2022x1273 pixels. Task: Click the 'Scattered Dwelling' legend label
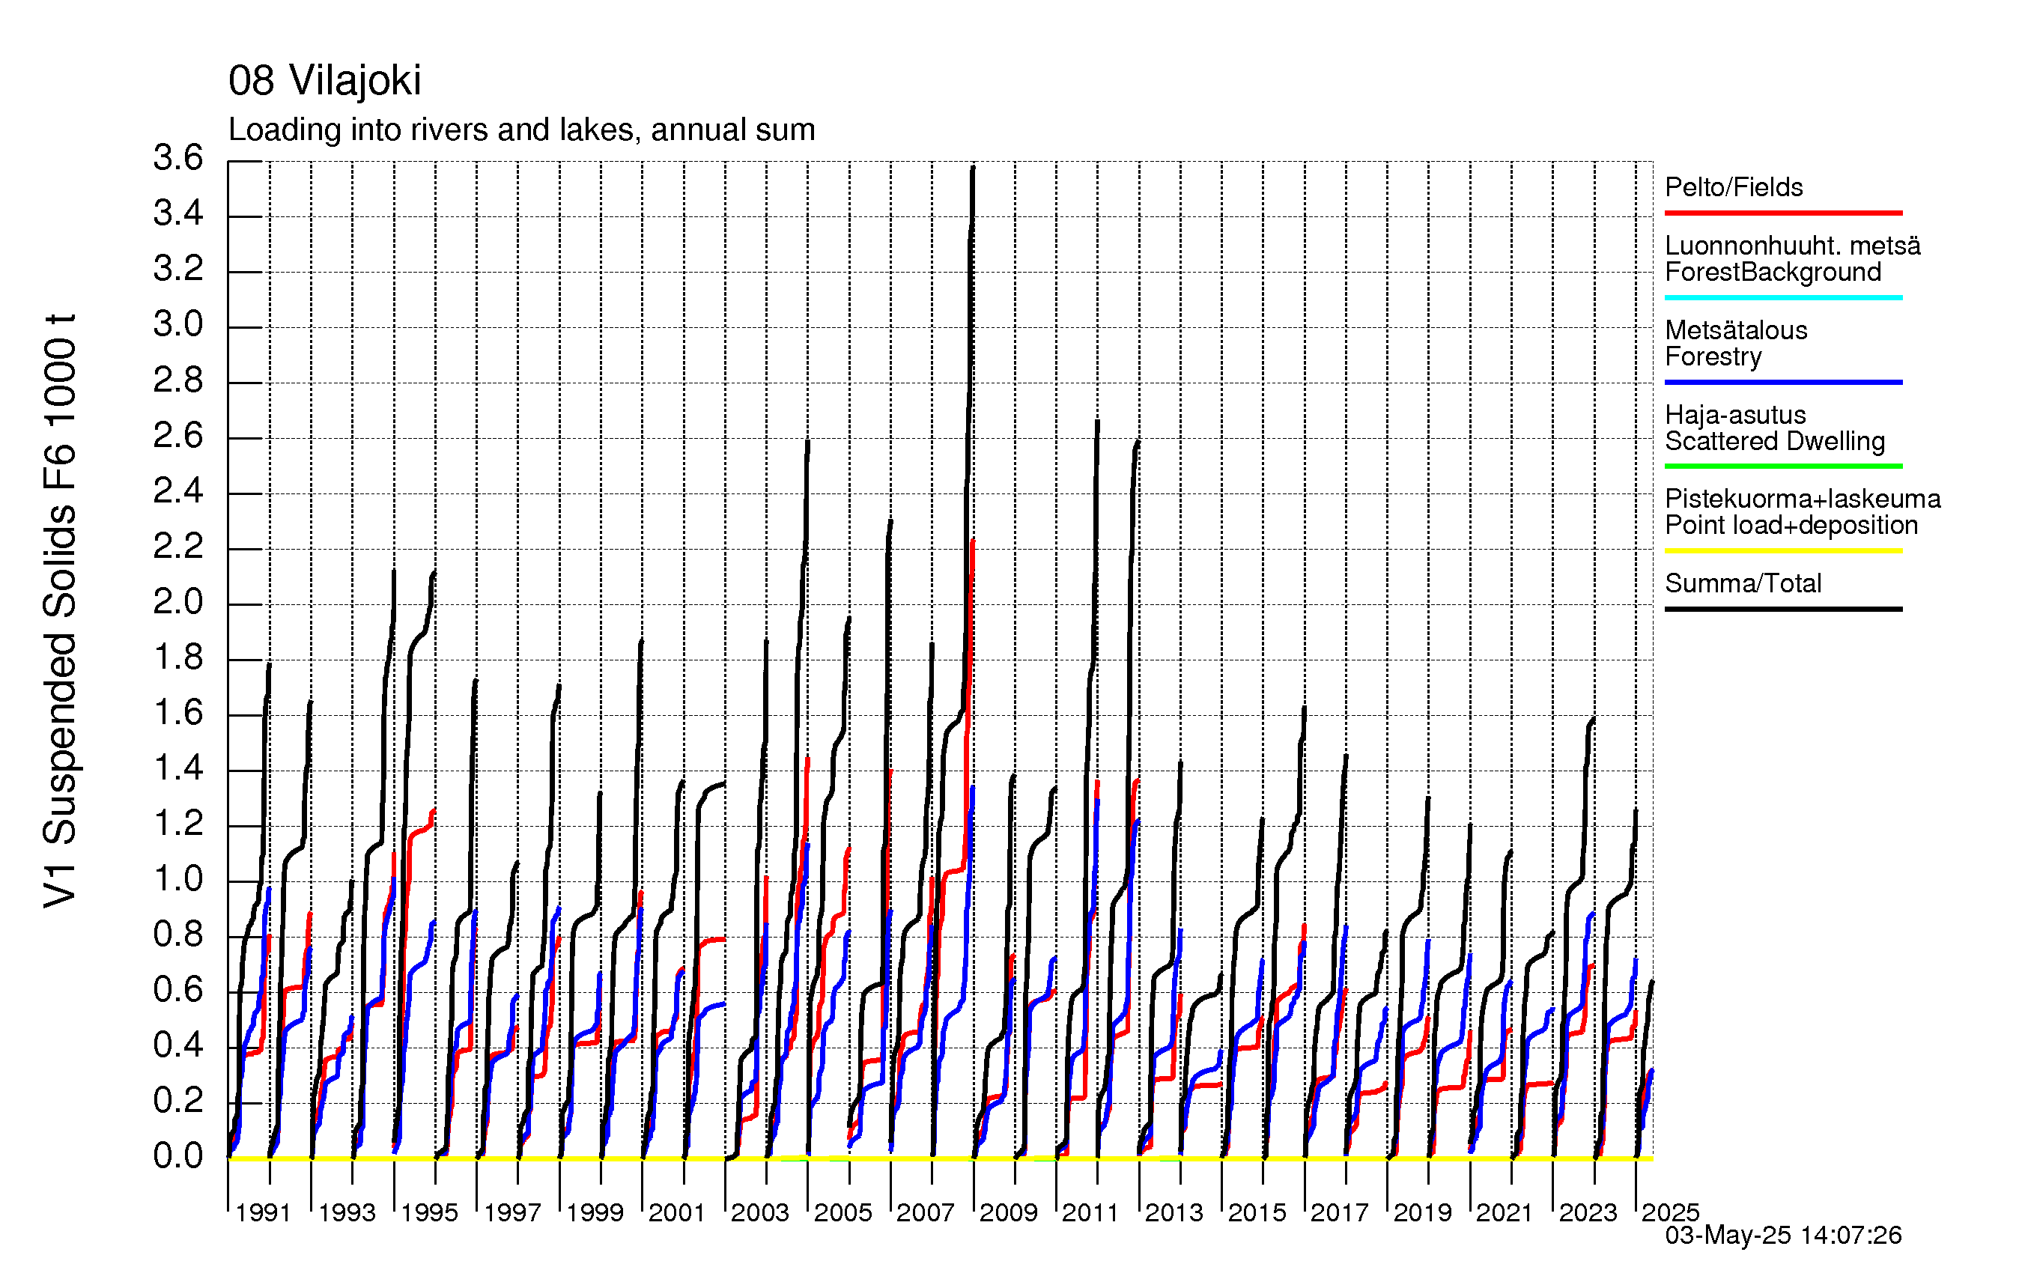point(1774,441)
